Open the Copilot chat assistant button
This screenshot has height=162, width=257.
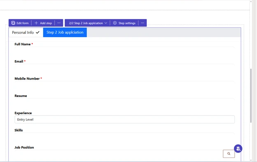pos(238,148)
